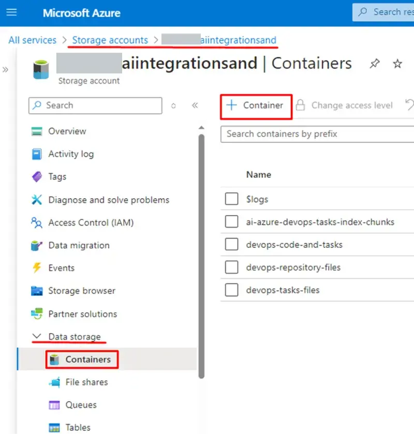Open devops-code-and-tasks container
The height and width of the screenshot is (434, 414).
(294, 245)
